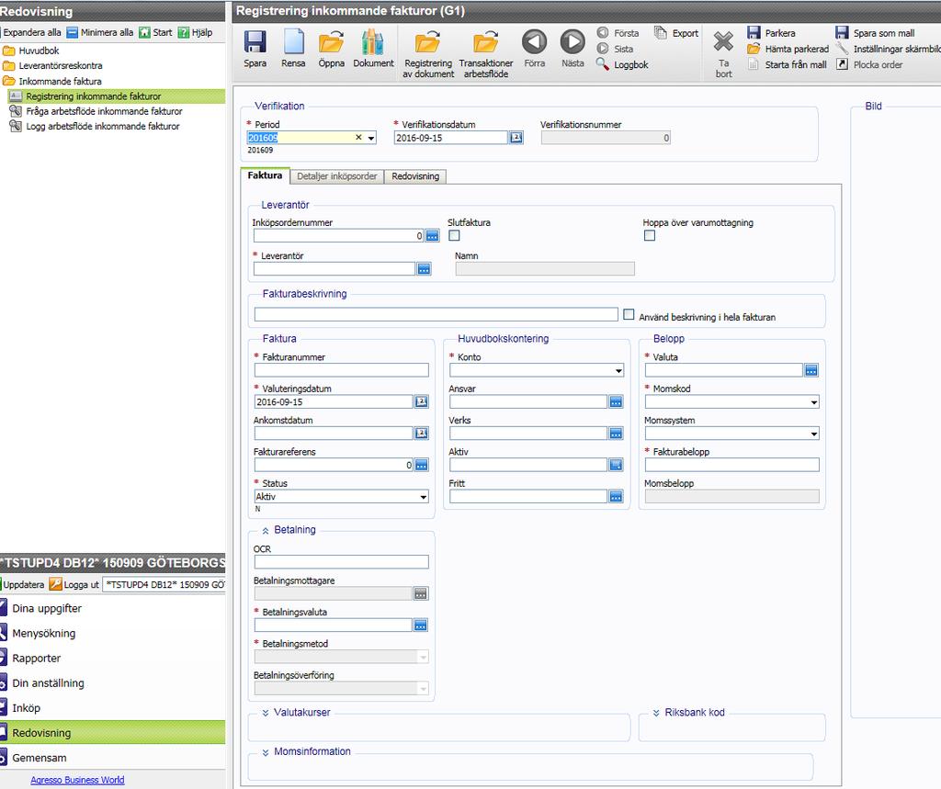This screenshot has width=941, height=789.
Task: Open calendar for Valuteringsdatum
Action: click(x=421, y=402)
